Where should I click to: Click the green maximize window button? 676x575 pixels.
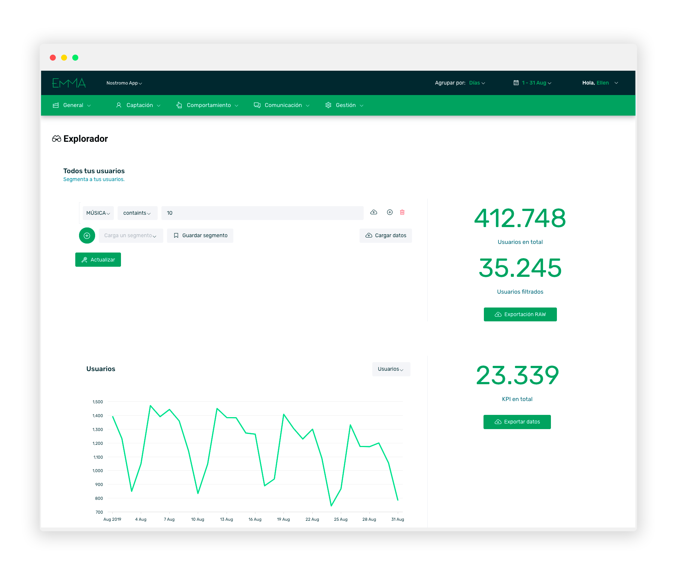pos(75,58)
